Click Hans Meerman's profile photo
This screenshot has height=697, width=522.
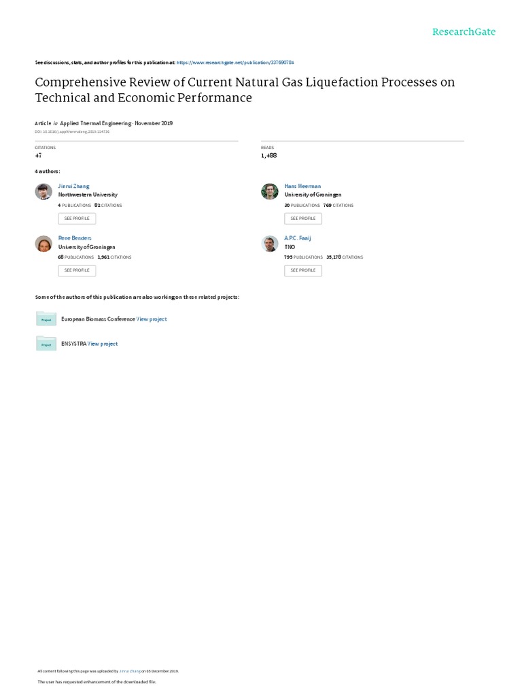tap(270, 191)
